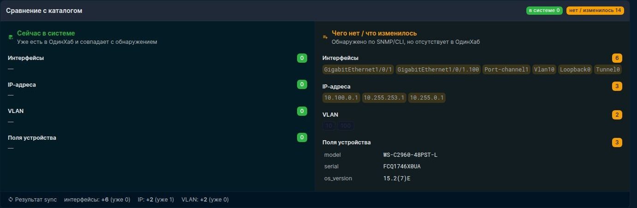
Task: Click the orange count badge 2 for VLAN
Action: [617, 115]
